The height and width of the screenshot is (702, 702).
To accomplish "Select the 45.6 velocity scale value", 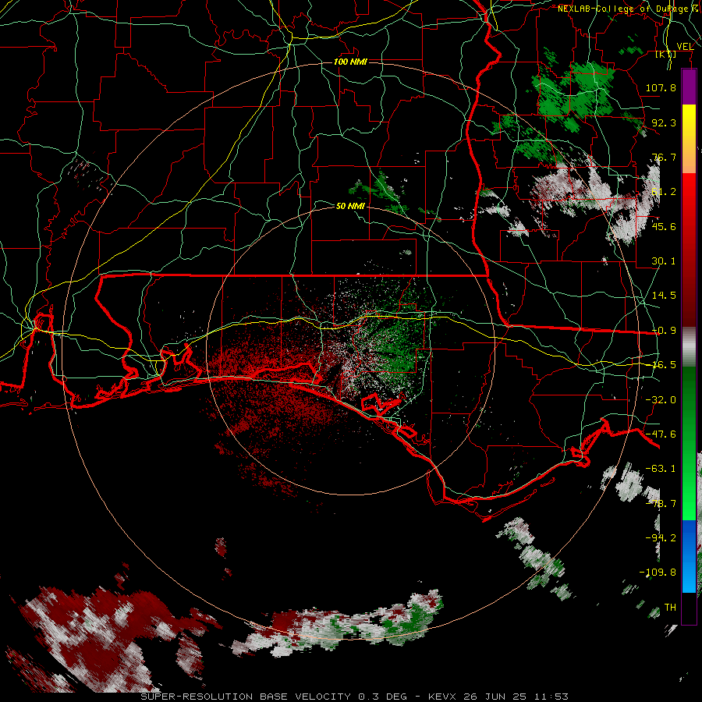I will click(664, 226).
